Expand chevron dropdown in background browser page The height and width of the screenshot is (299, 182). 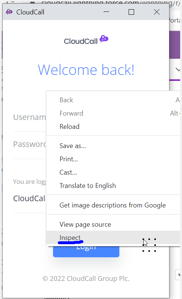[178, 70]
